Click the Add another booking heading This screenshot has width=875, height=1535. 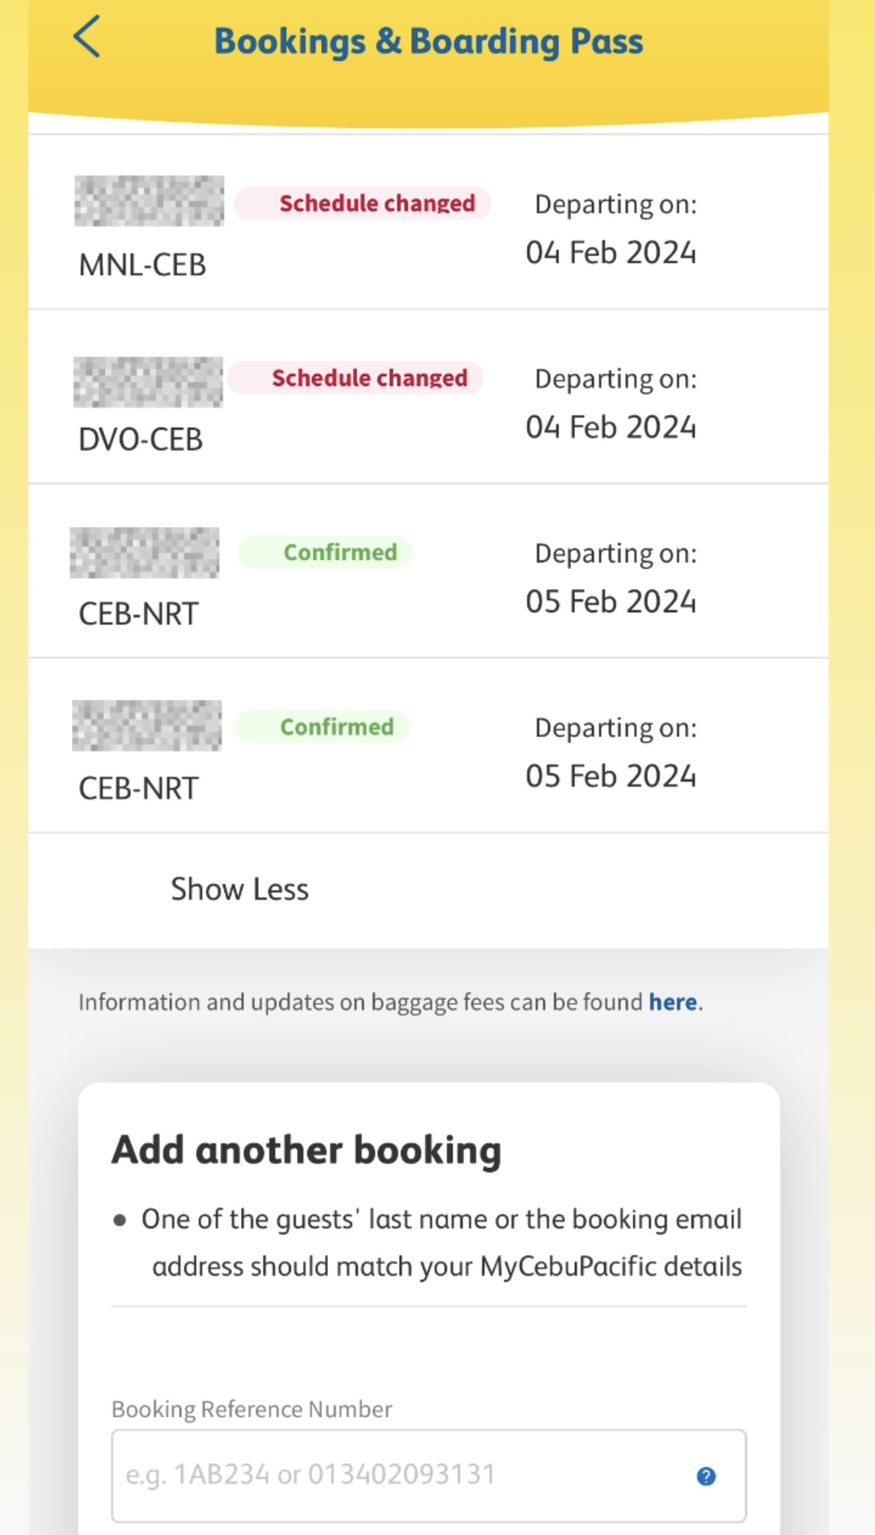pos(306,1150)
